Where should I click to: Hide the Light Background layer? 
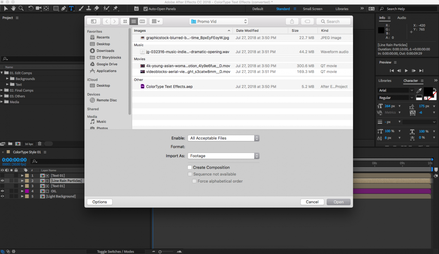tap(3, 196)
